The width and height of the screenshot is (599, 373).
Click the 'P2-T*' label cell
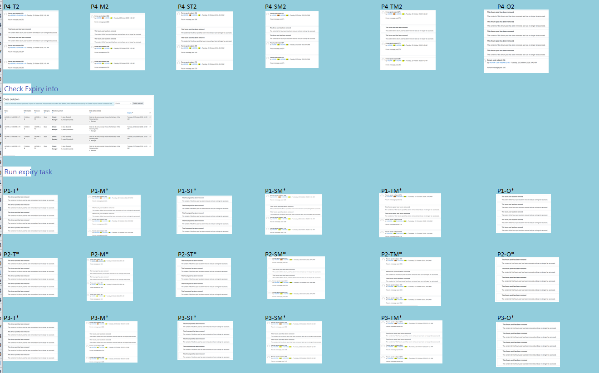[11, 254]
